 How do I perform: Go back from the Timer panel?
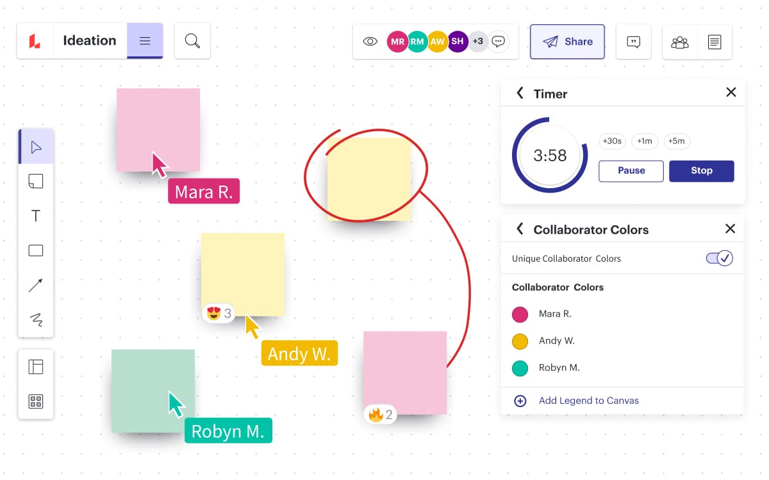point(520,93)
